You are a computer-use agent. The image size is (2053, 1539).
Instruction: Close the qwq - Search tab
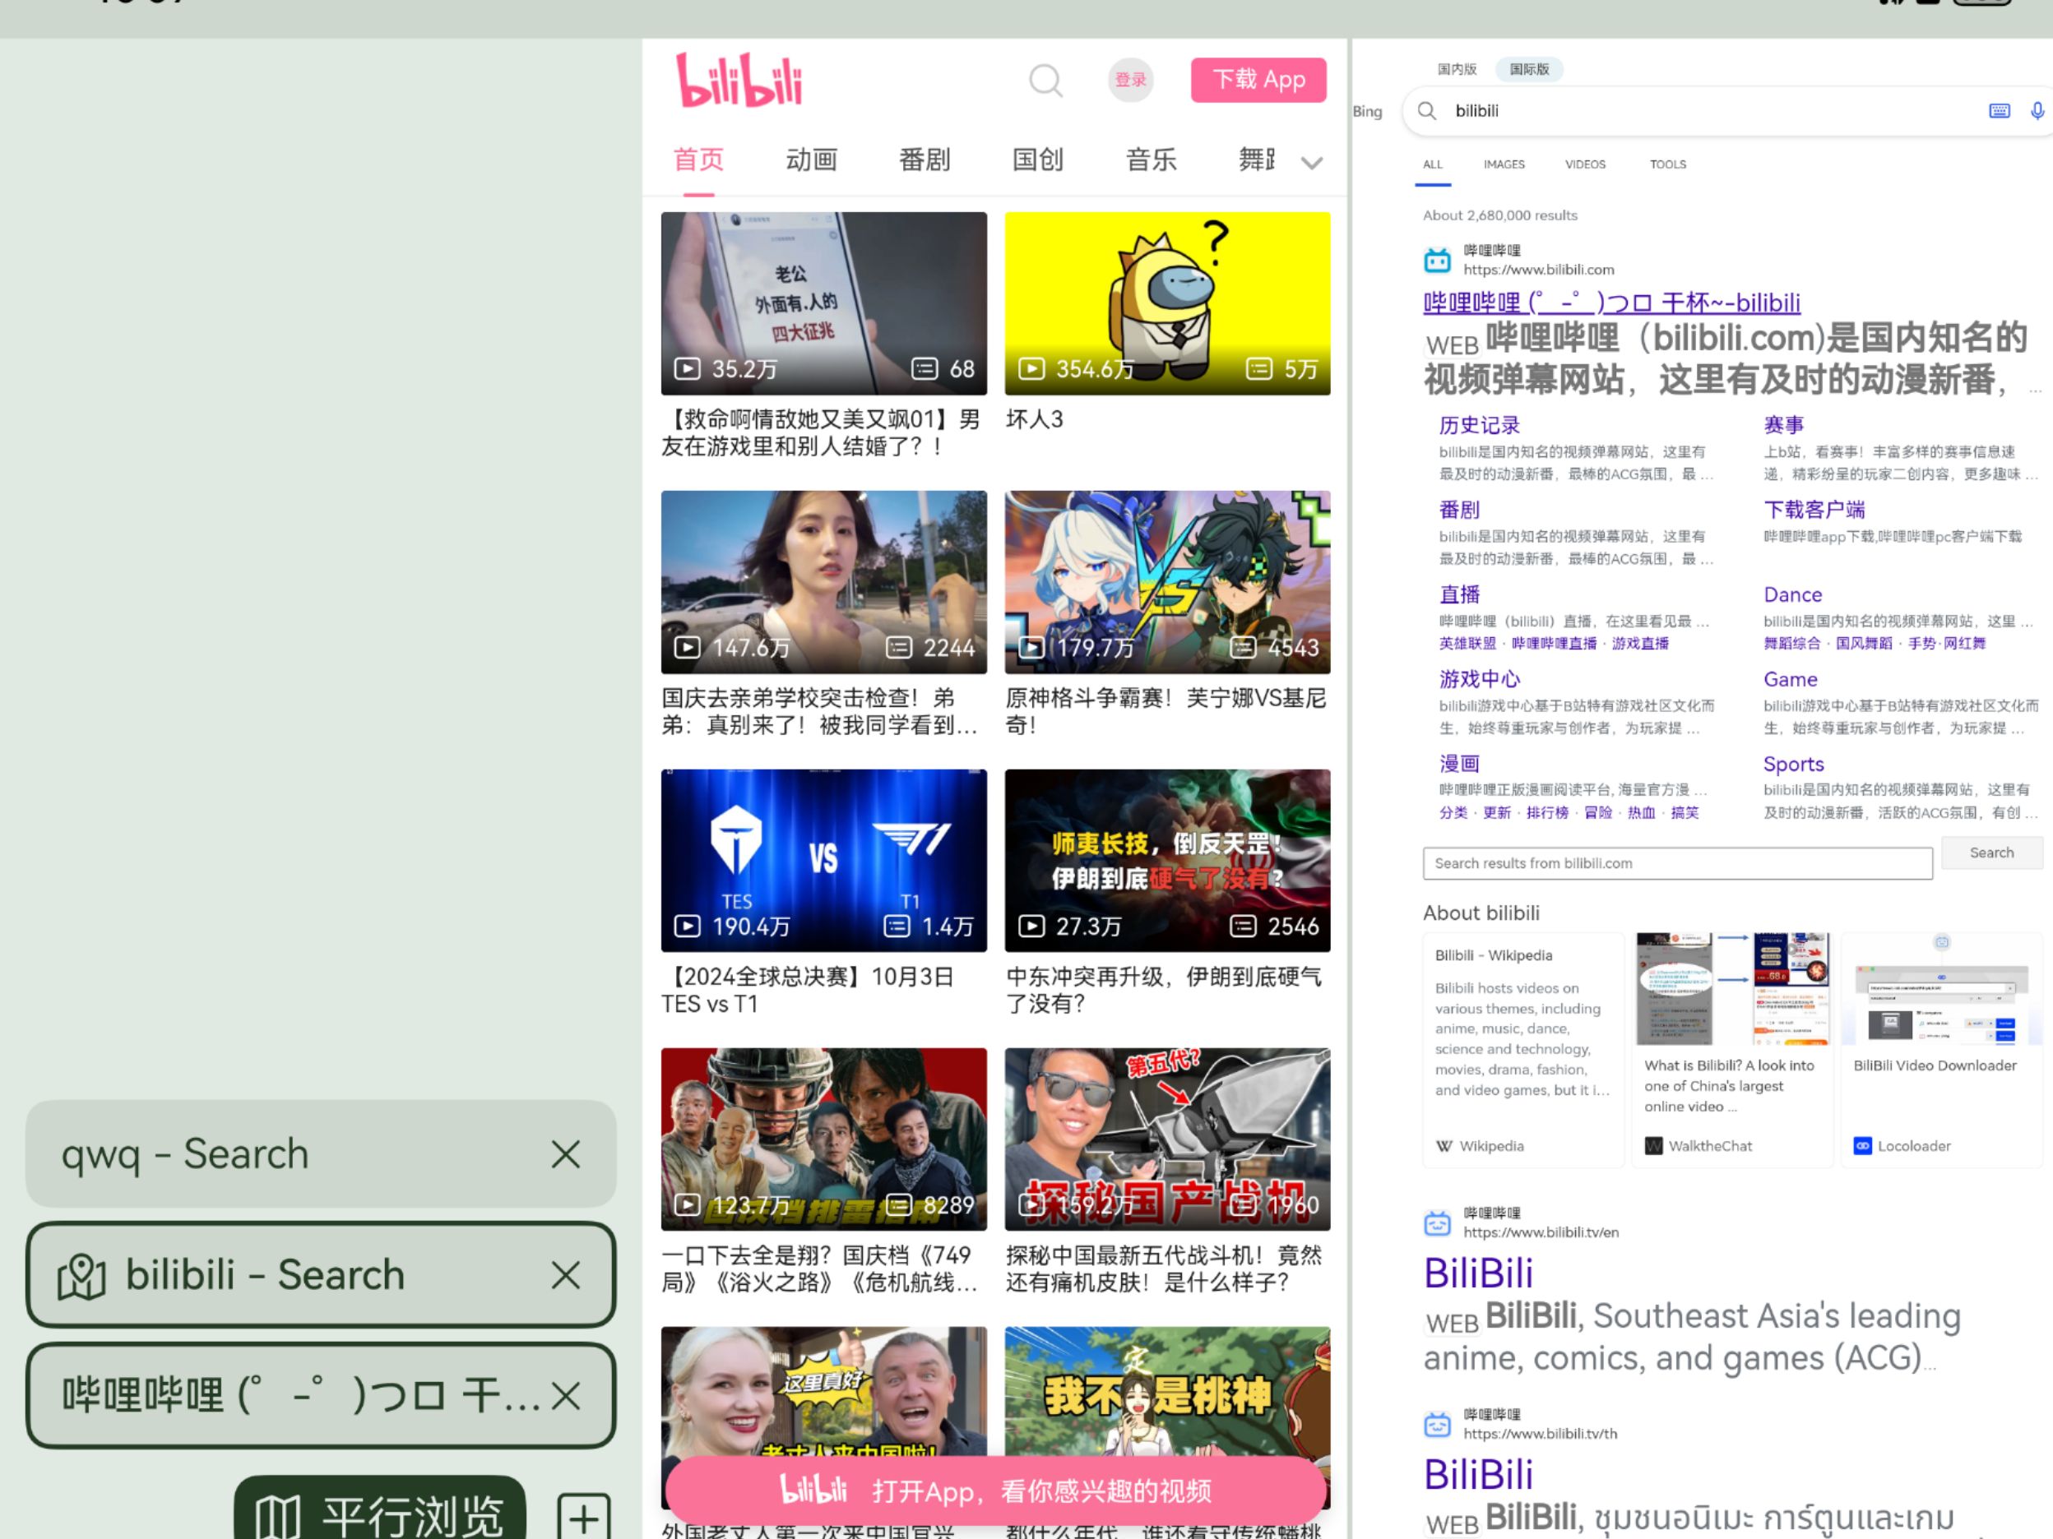point(565,1154)
